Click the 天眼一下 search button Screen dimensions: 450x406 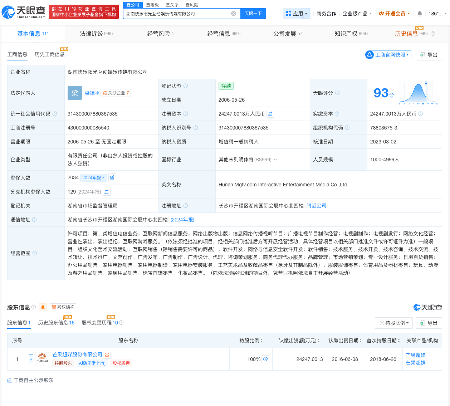point(253,14)
